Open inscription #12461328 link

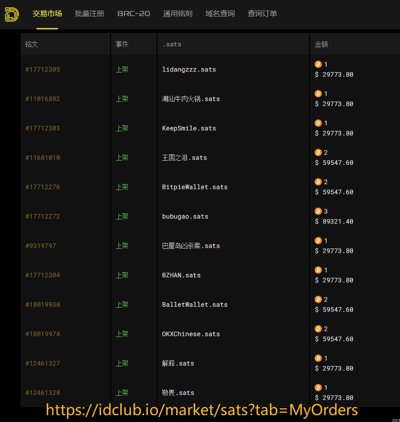[43, 393]
